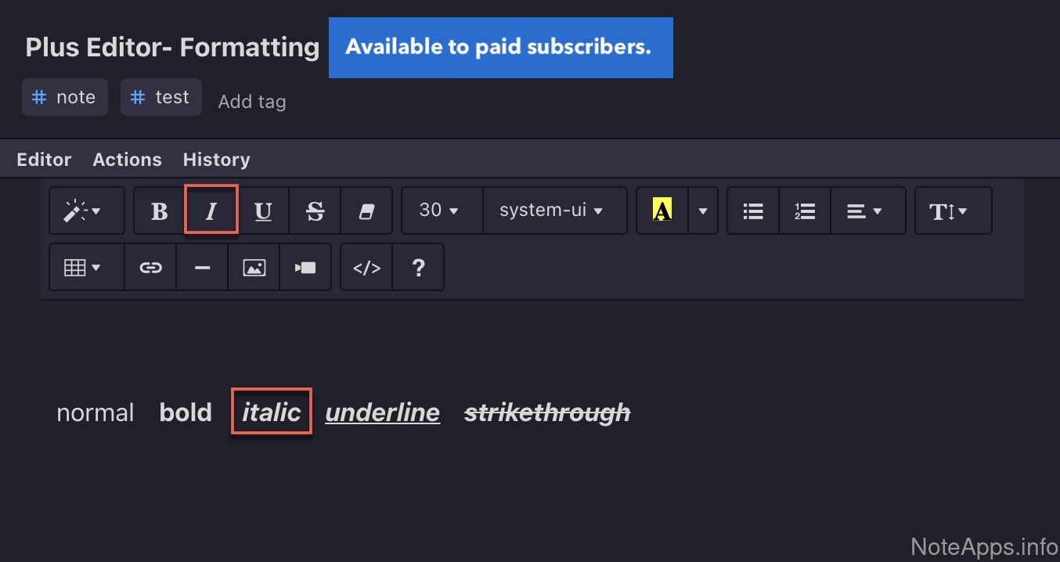This screenshot has width=1060, height=562.
Task: Insert a picture using image icon
Action: pyautogui.click(x=254, y=268)
